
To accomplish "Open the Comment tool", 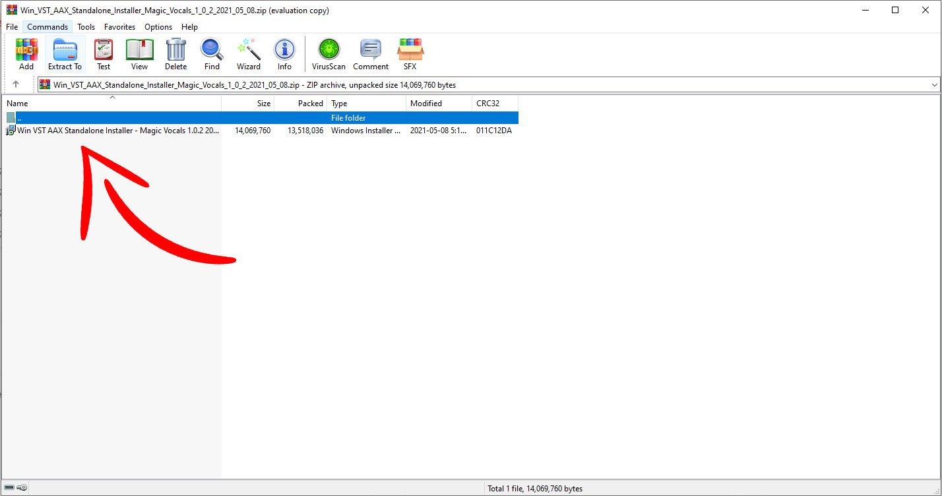I will click(371, 54).
